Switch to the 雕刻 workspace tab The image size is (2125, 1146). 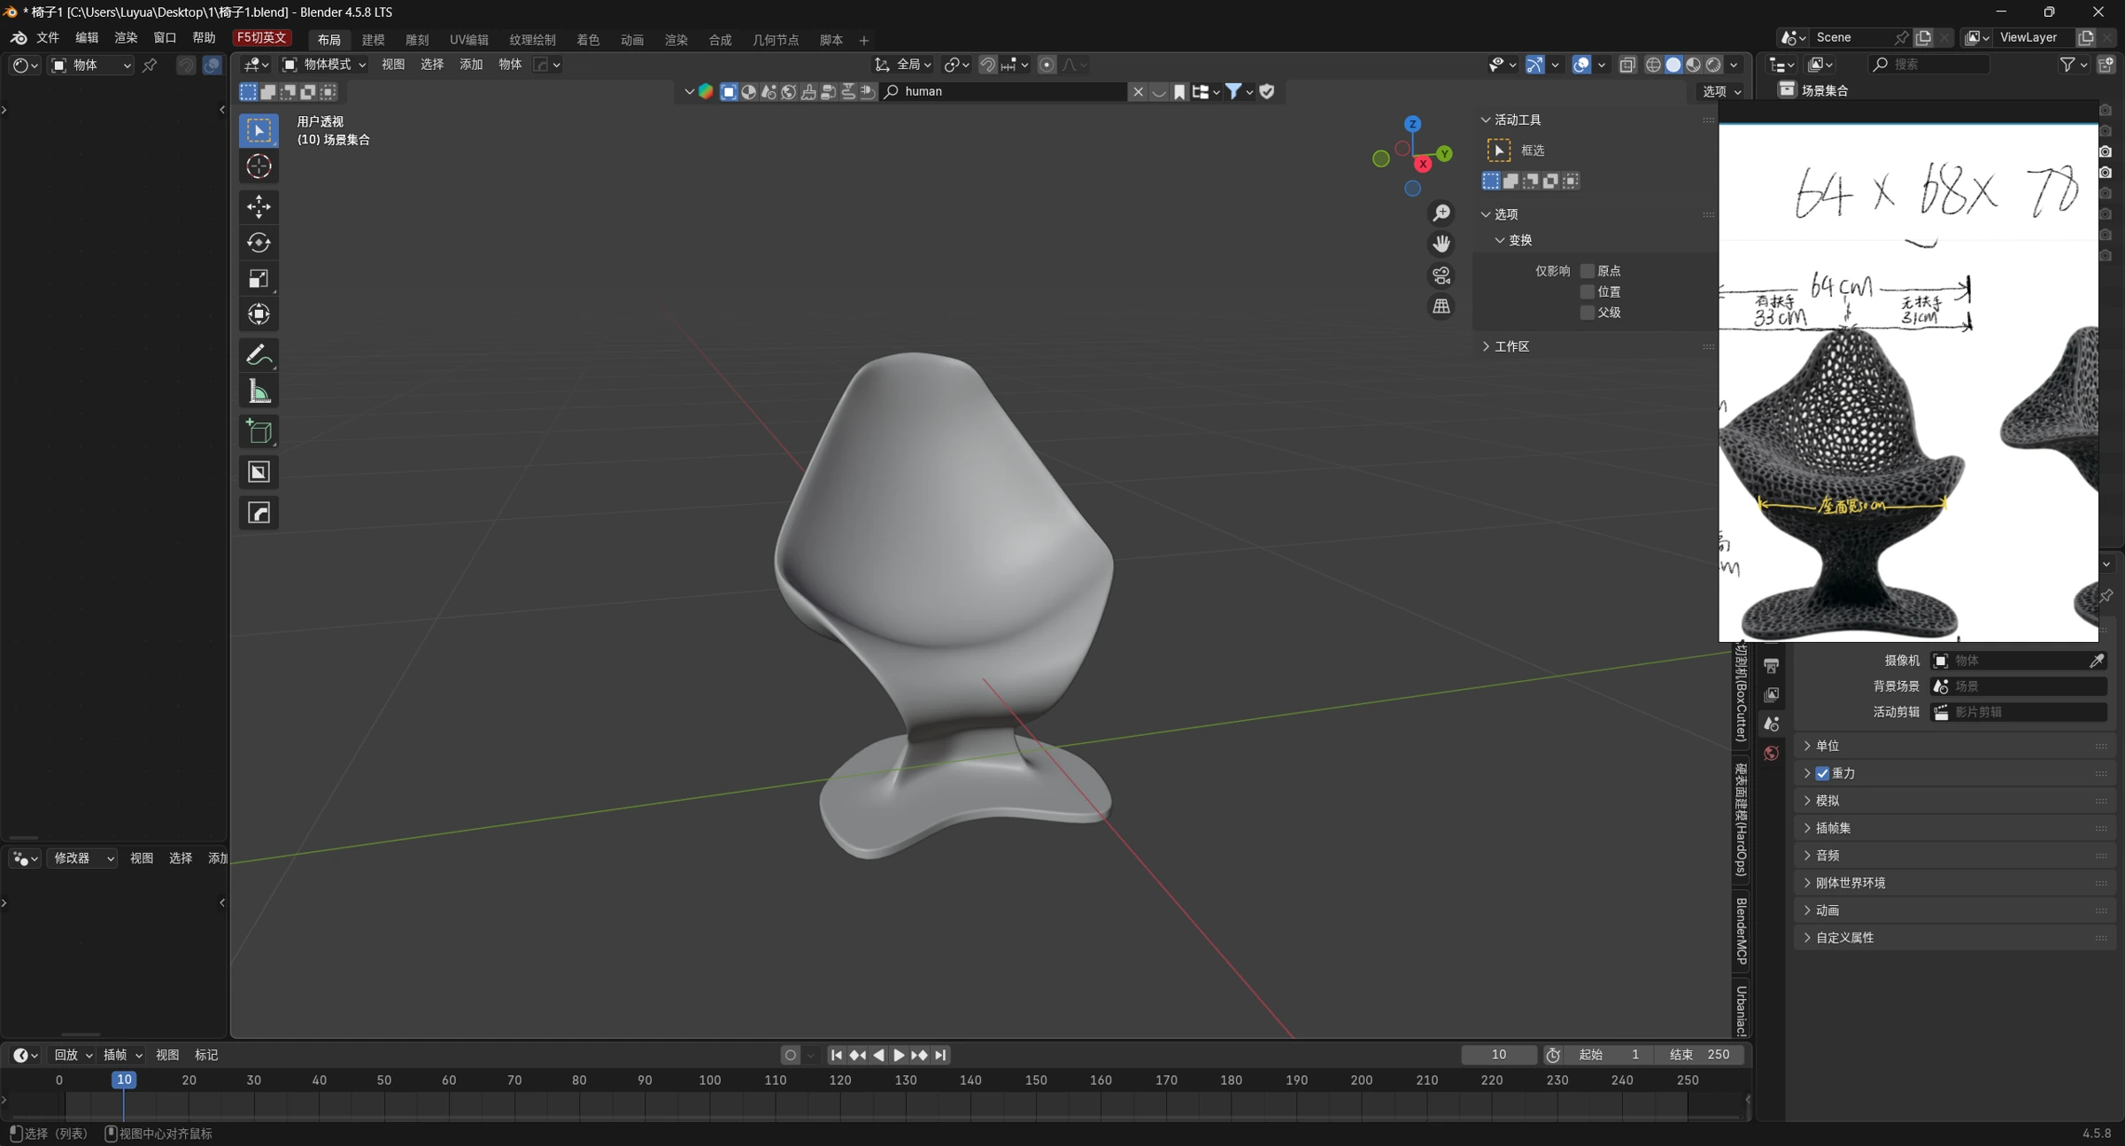click(417, 40)
